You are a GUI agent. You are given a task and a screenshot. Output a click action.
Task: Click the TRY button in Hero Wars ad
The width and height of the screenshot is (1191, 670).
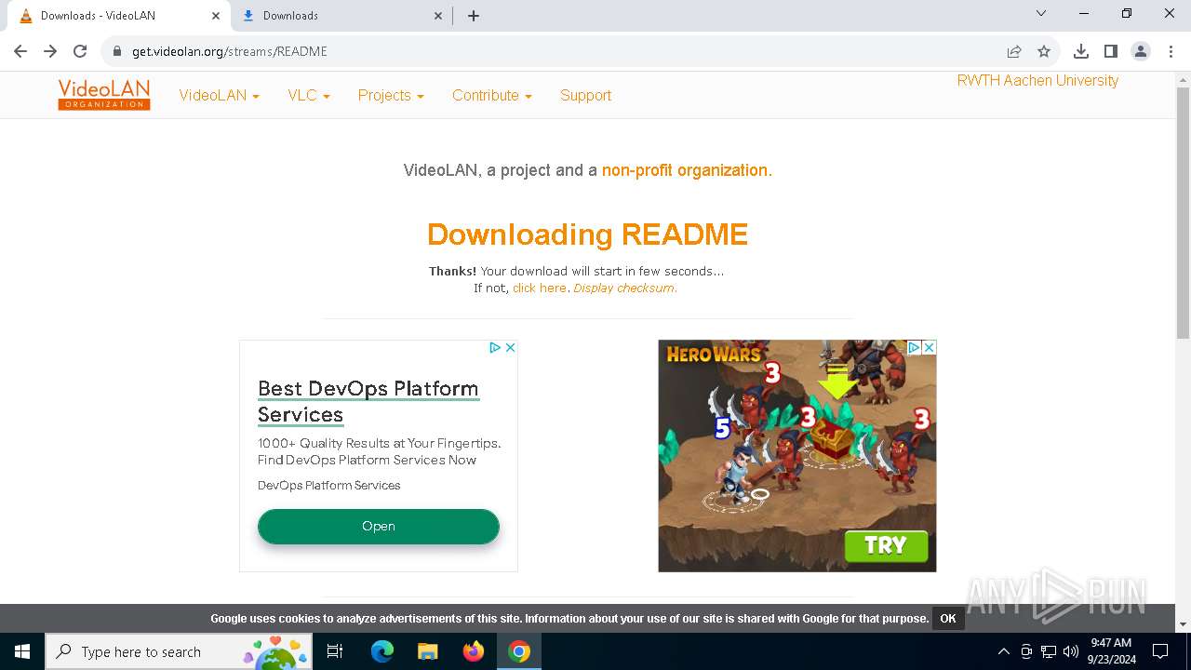[886, 546]
